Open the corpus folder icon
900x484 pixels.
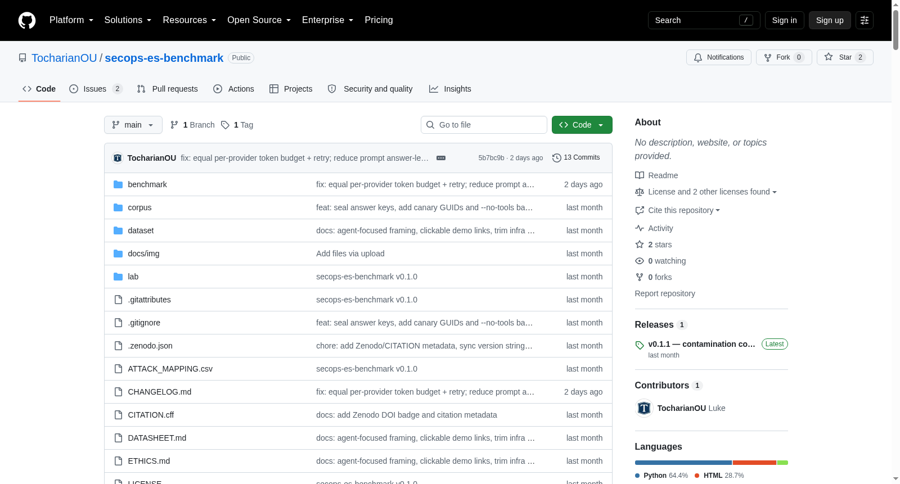point(118,207)
